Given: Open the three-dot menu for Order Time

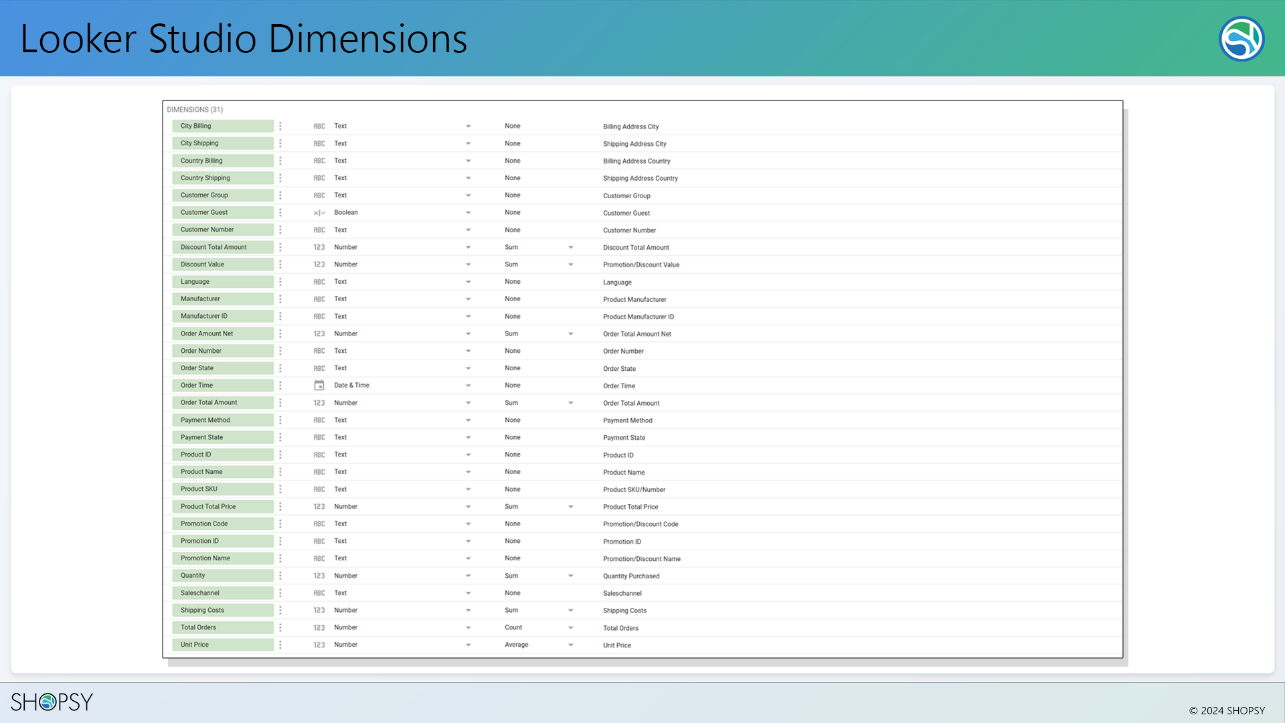Looking at the screenshot, I should [280, 386].
